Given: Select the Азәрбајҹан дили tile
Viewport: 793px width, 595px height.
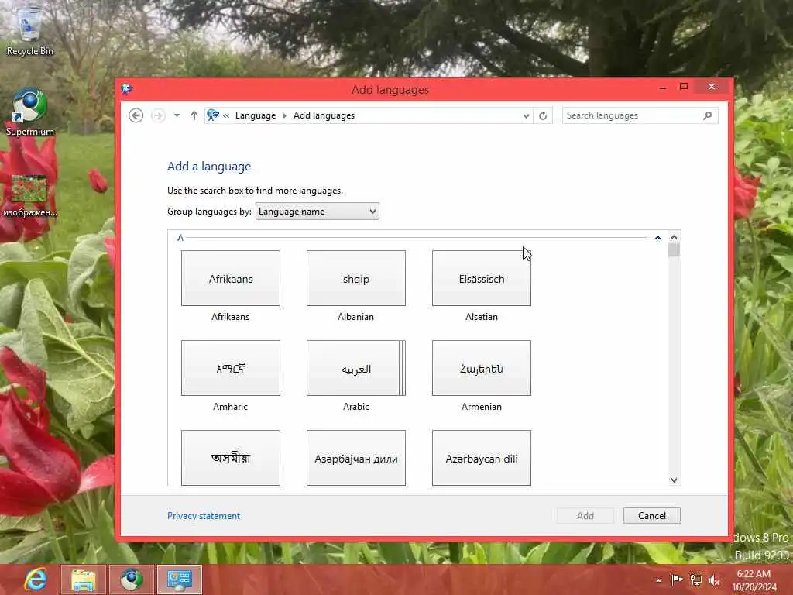Looking at the screenshot, I should click(356, 458).
